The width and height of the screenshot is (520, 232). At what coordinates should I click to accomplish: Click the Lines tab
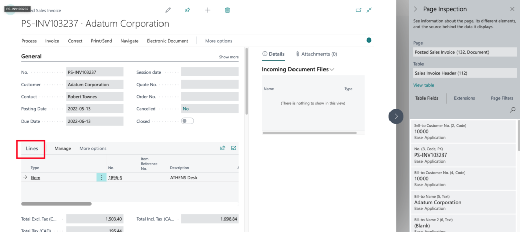pos(32,148)
